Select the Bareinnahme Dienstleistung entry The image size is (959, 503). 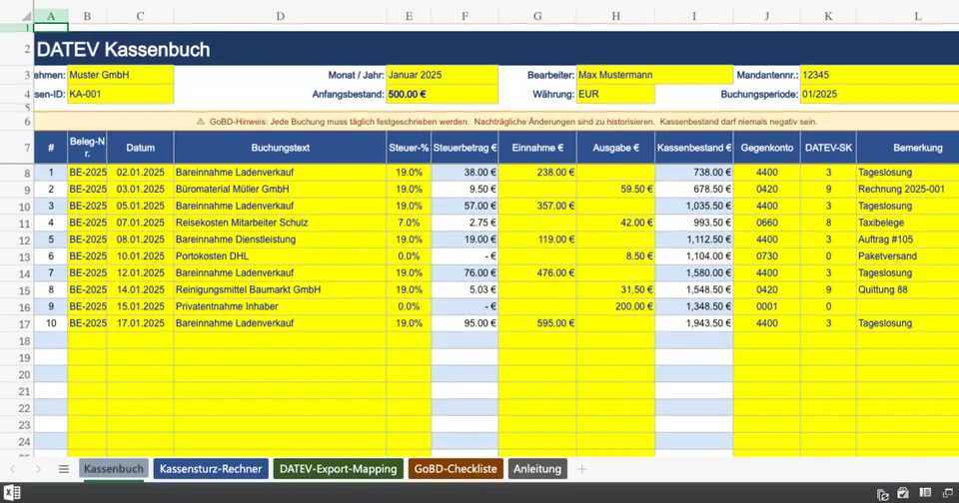point(280,240)
